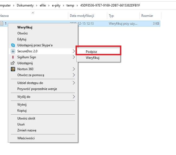Click the Sigillum Sign icon

click(12, 57)
